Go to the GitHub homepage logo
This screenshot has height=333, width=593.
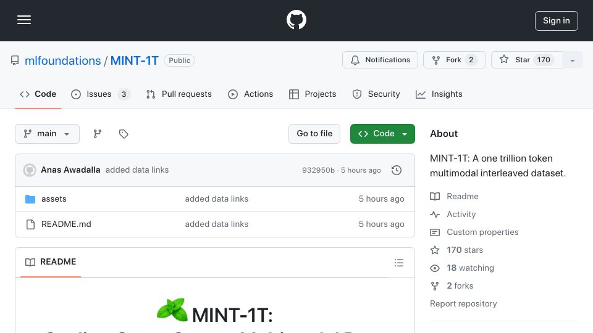coord(296,20)
